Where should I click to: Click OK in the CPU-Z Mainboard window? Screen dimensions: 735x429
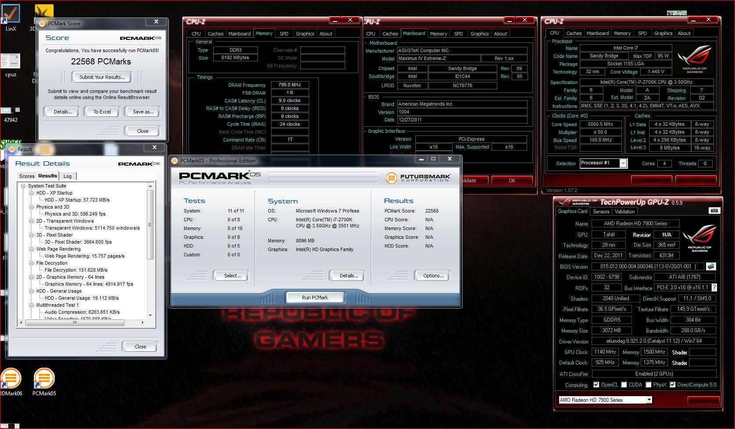512,181
